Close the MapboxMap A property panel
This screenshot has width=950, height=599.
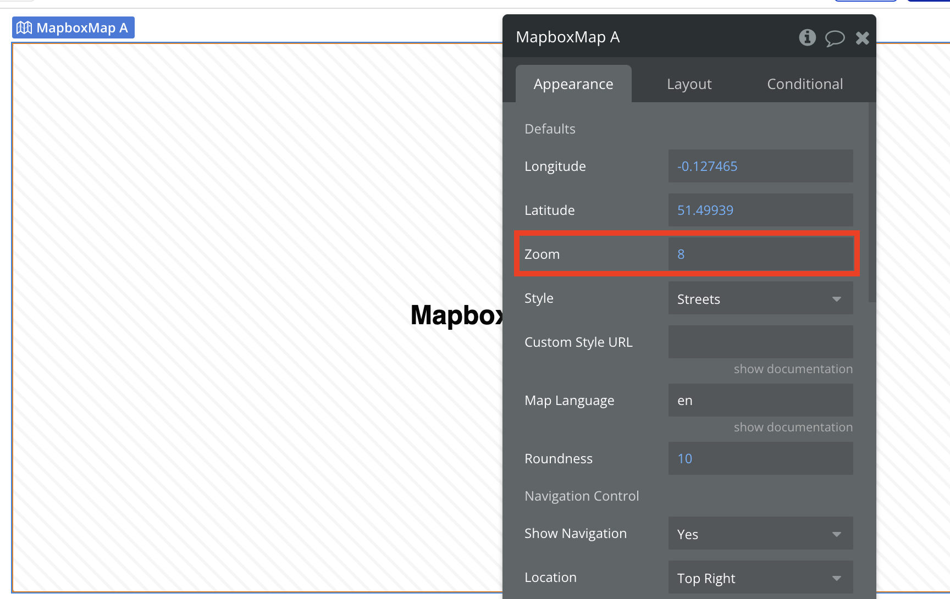point(862,38)
